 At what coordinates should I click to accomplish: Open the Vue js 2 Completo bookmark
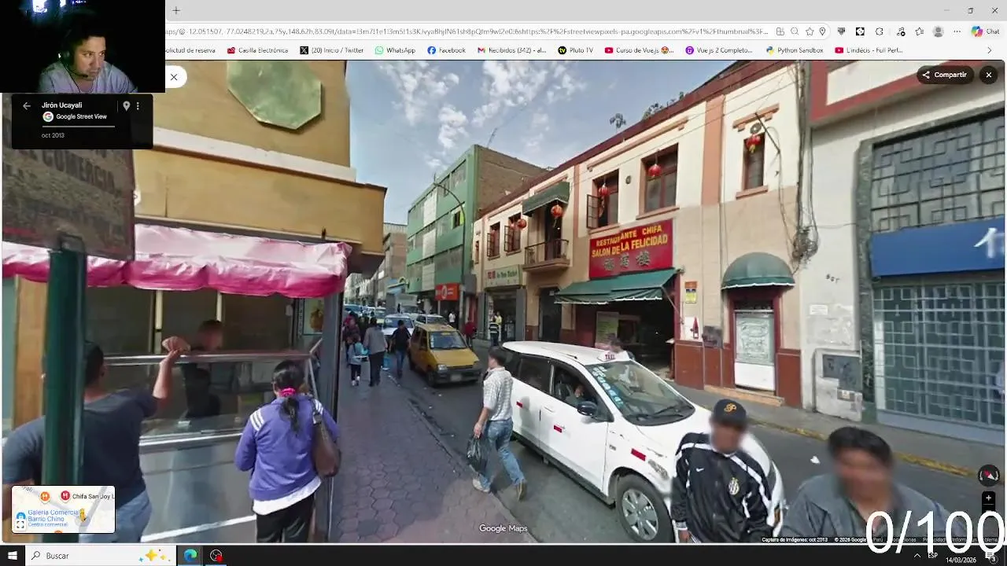click(719, 50)
